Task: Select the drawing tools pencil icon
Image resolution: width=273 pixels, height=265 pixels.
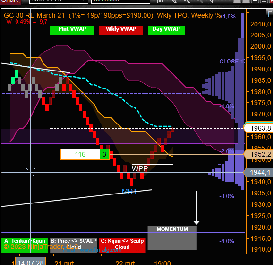Action: pyautogui.click(x=174, y=1)
